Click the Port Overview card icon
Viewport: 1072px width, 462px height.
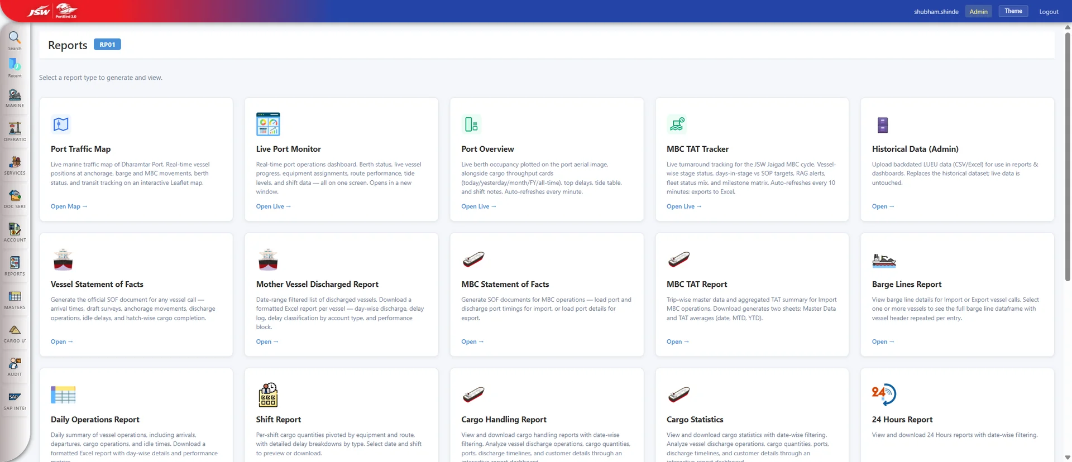[x=471, y=124]
